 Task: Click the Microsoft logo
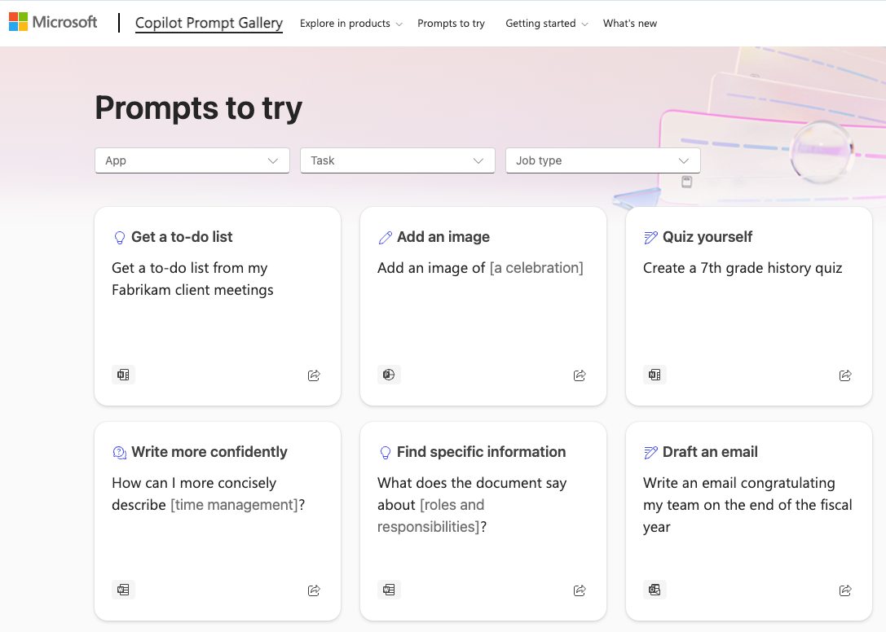(53, 22)
